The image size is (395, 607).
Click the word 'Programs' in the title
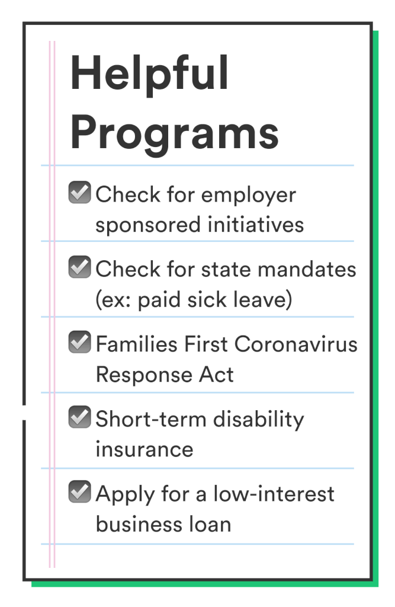[x=175, y=134]
